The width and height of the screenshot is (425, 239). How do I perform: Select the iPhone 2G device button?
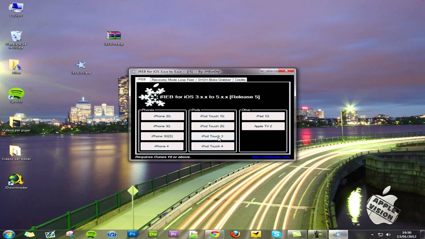[162, 116]
